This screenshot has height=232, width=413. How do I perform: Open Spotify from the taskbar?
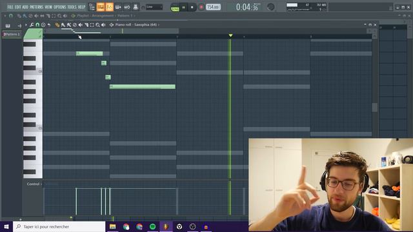152,226
